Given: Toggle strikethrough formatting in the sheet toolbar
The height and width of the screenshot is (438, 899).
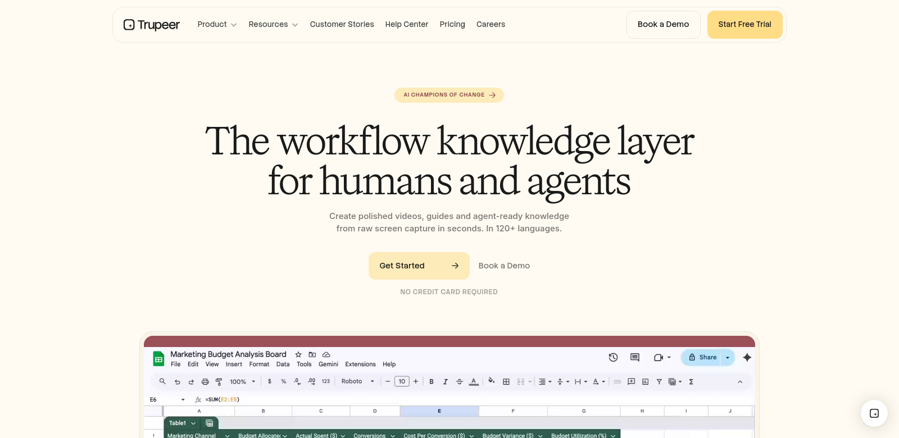Looking at the screenshot, I should [460, 382].
